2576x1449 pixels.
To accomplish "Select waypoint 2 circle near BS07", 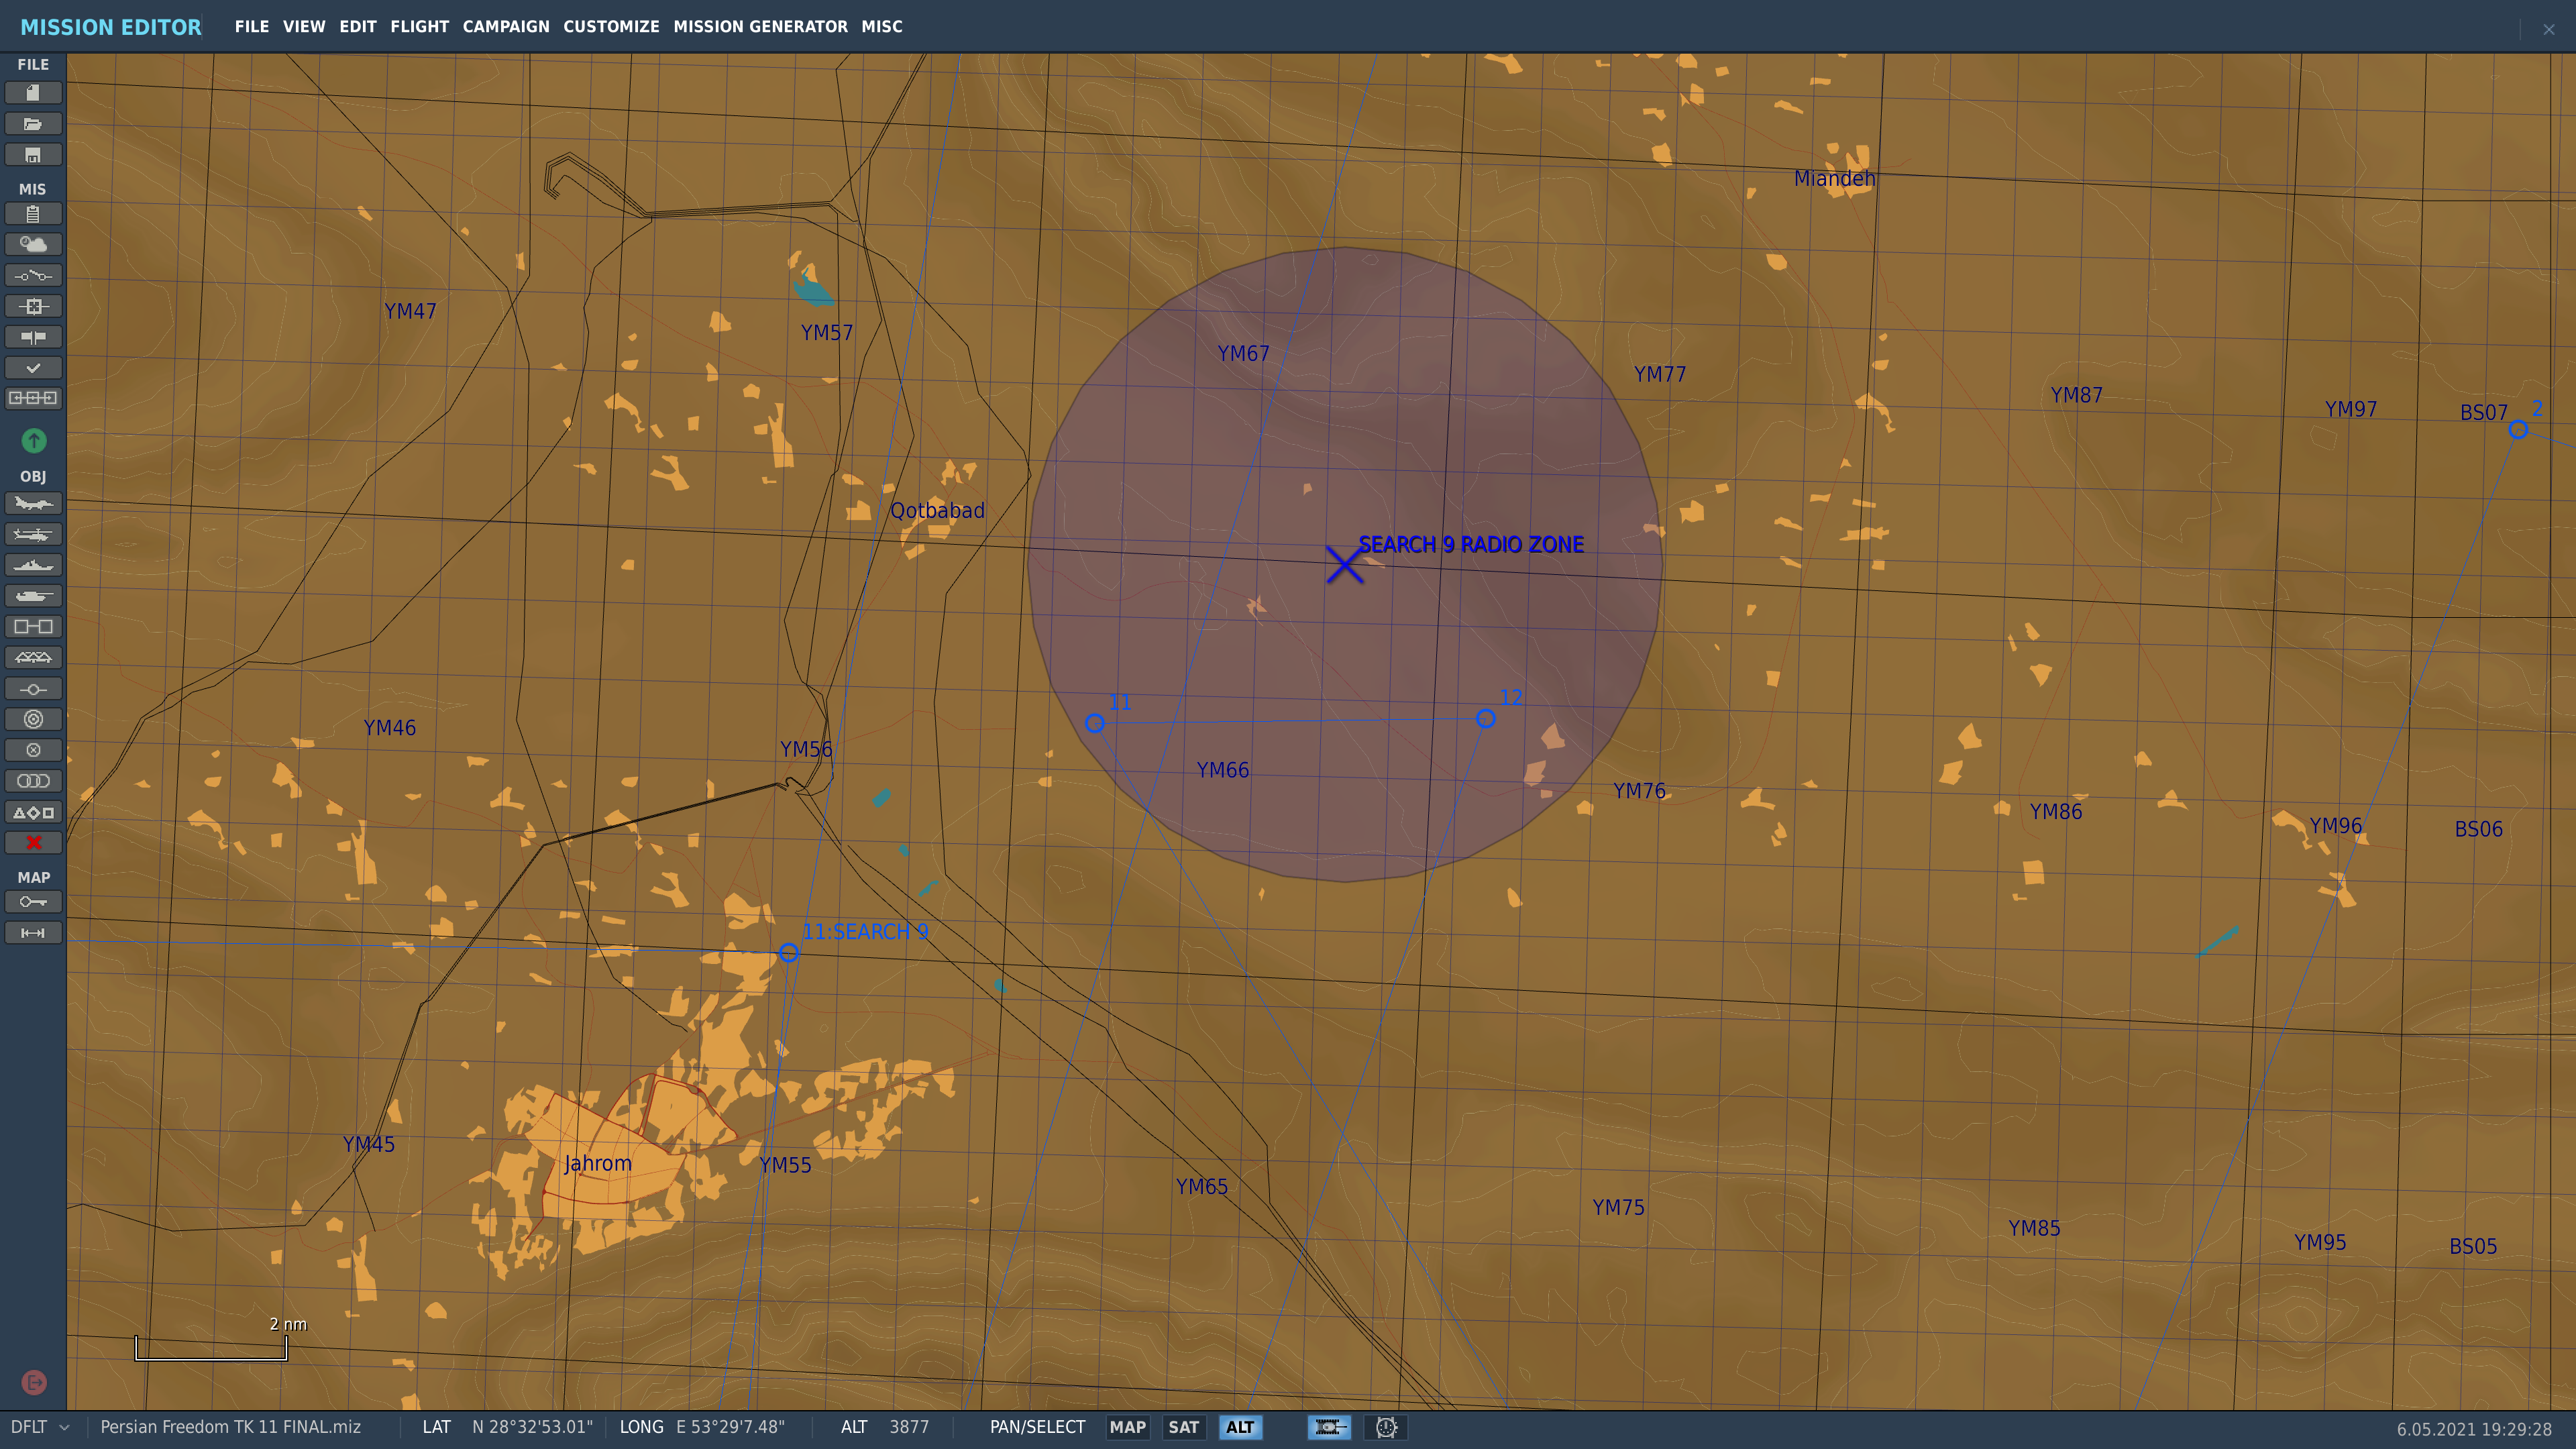I will [x=2518, y=430].
